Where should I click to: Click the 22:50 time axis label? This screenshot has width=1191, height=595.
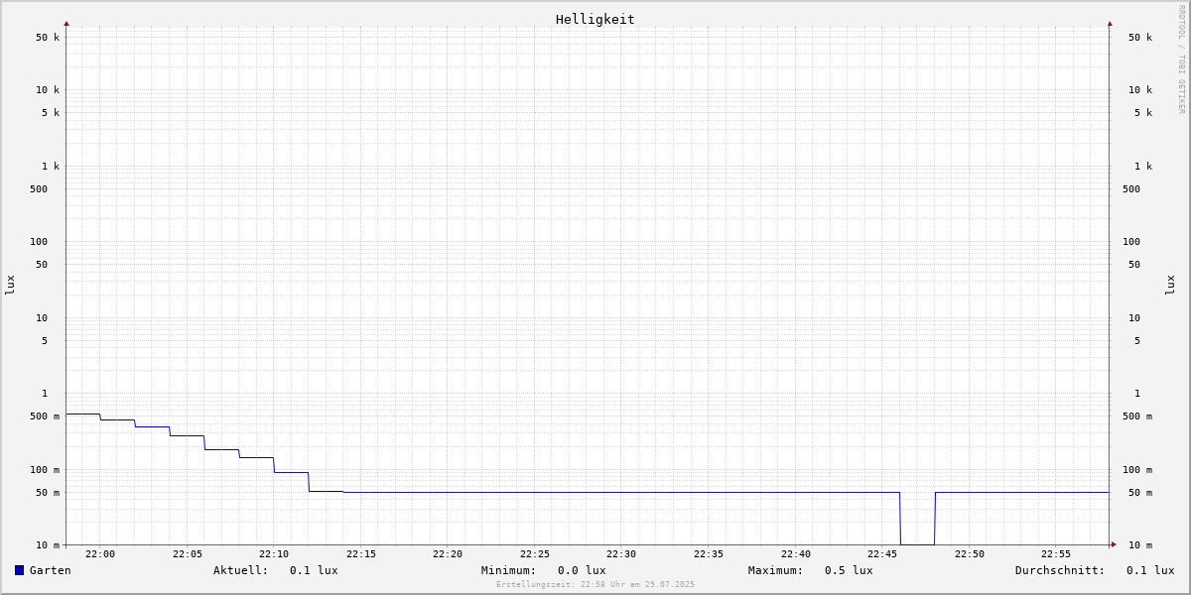[x=970, y=554]
